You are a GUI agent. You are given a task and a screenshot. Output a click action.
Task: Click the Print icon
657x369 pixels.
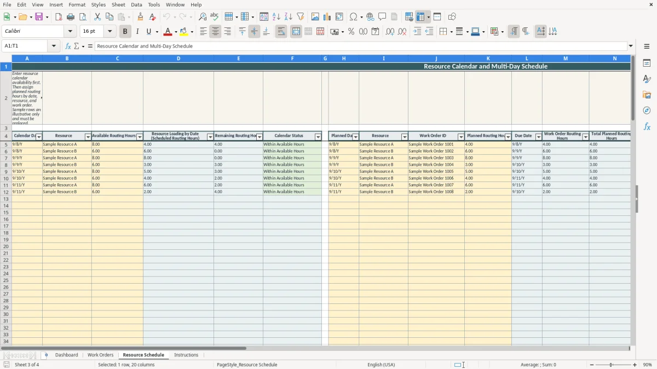(71, 17)
